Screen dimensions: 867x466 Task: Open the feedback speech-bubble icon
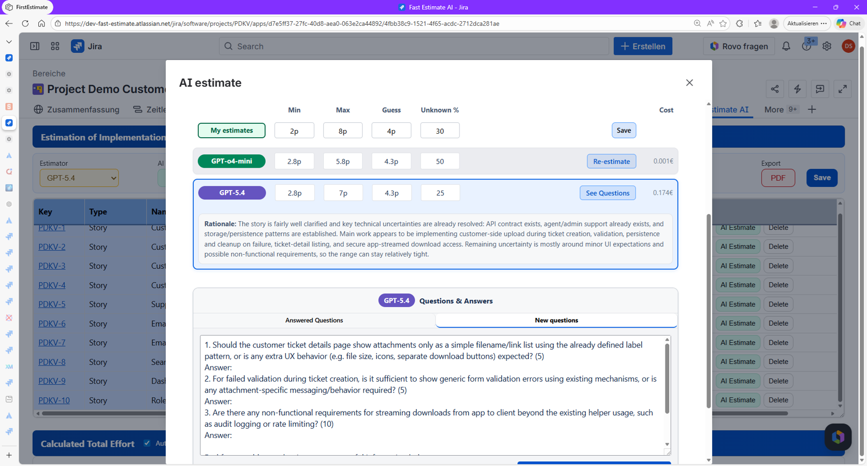coord(820,89)
